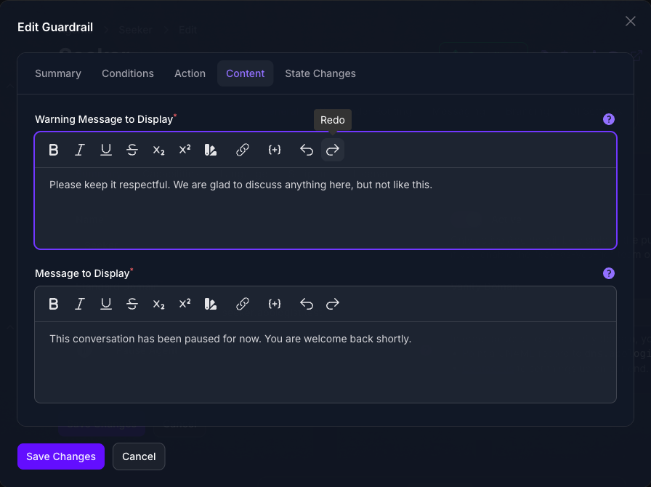The image size is (651, 487).
Task: Go to the State Changes tab
Action: pyautogui.click(x=320, y=73)
